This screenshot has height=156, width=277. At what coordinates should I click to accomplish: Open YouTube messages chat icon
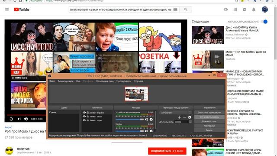(244, 10)
